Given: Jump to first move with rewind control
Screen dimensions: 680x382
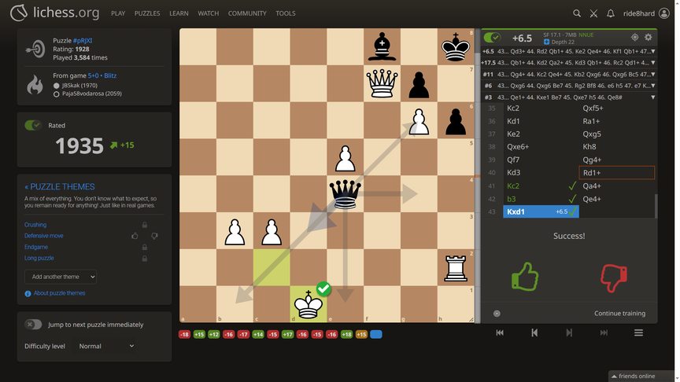Looking at the screenshot, I should click(500, 332).
